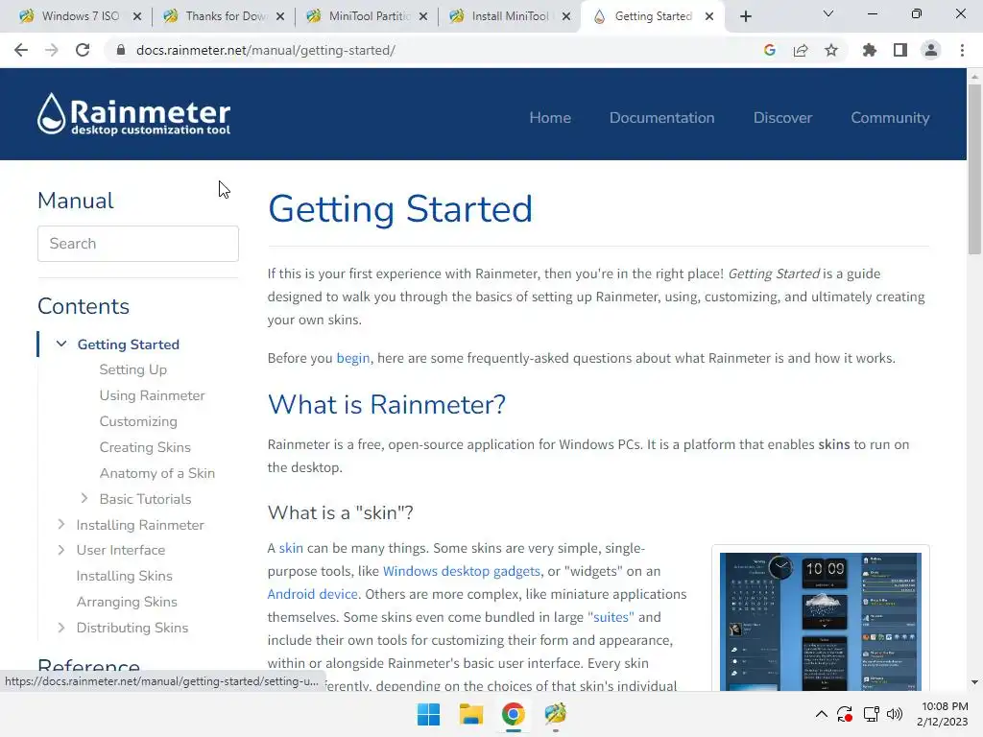Click the MiniTool taskbar icon
Viewport: 983px width, 737px height.
tap(556, 714)
